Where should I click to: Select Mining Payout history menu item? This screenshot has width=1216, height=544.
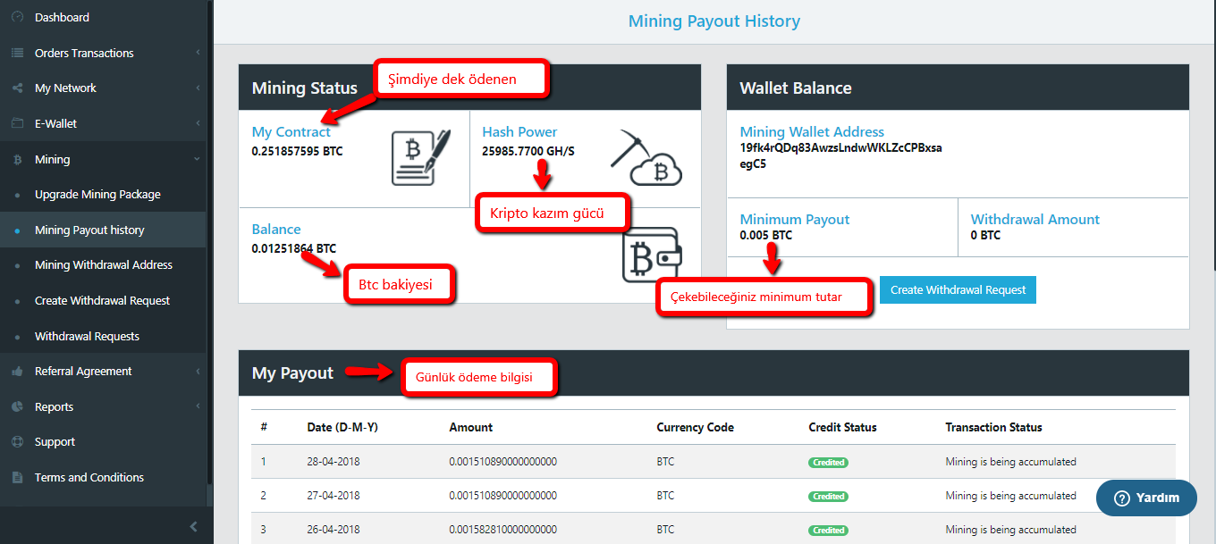click(x=103, y=230)
